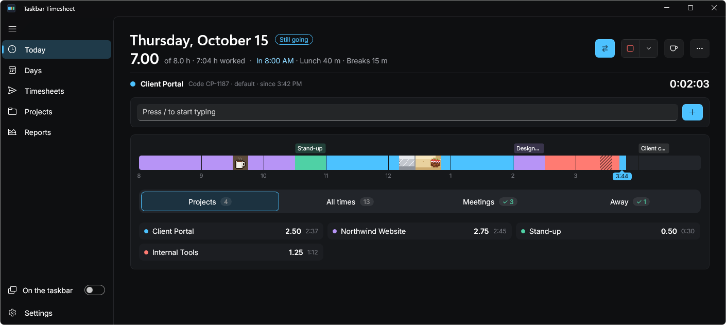Open the hamburger navigation menu
726x325 pixels.
coord(12,29)
